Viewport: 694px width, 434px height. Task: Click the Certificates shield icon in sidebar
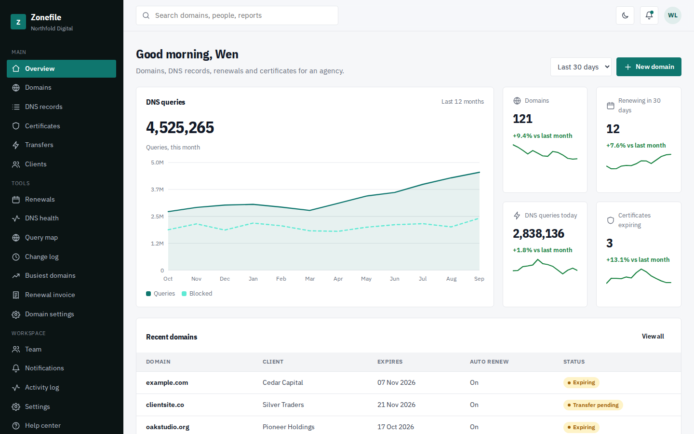(16, 126)
